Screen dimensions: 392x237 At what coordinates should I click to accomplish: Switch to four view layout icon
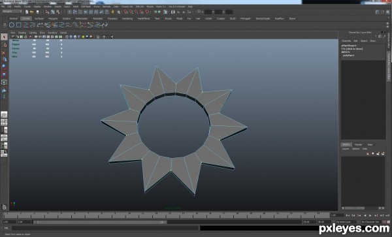tap(4, 122)
